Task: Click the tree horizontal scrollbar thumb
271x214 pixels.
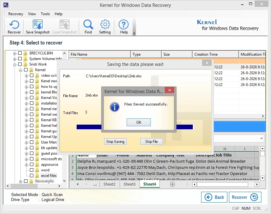Action: [24, 186]
